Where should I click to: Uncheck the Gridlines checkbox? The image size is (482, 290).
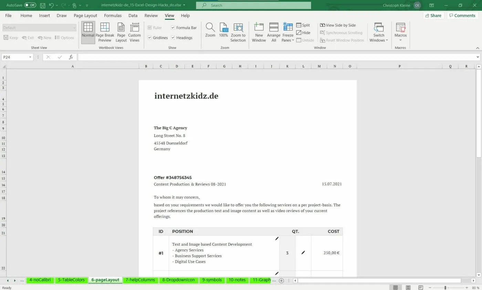pos(149,38)
